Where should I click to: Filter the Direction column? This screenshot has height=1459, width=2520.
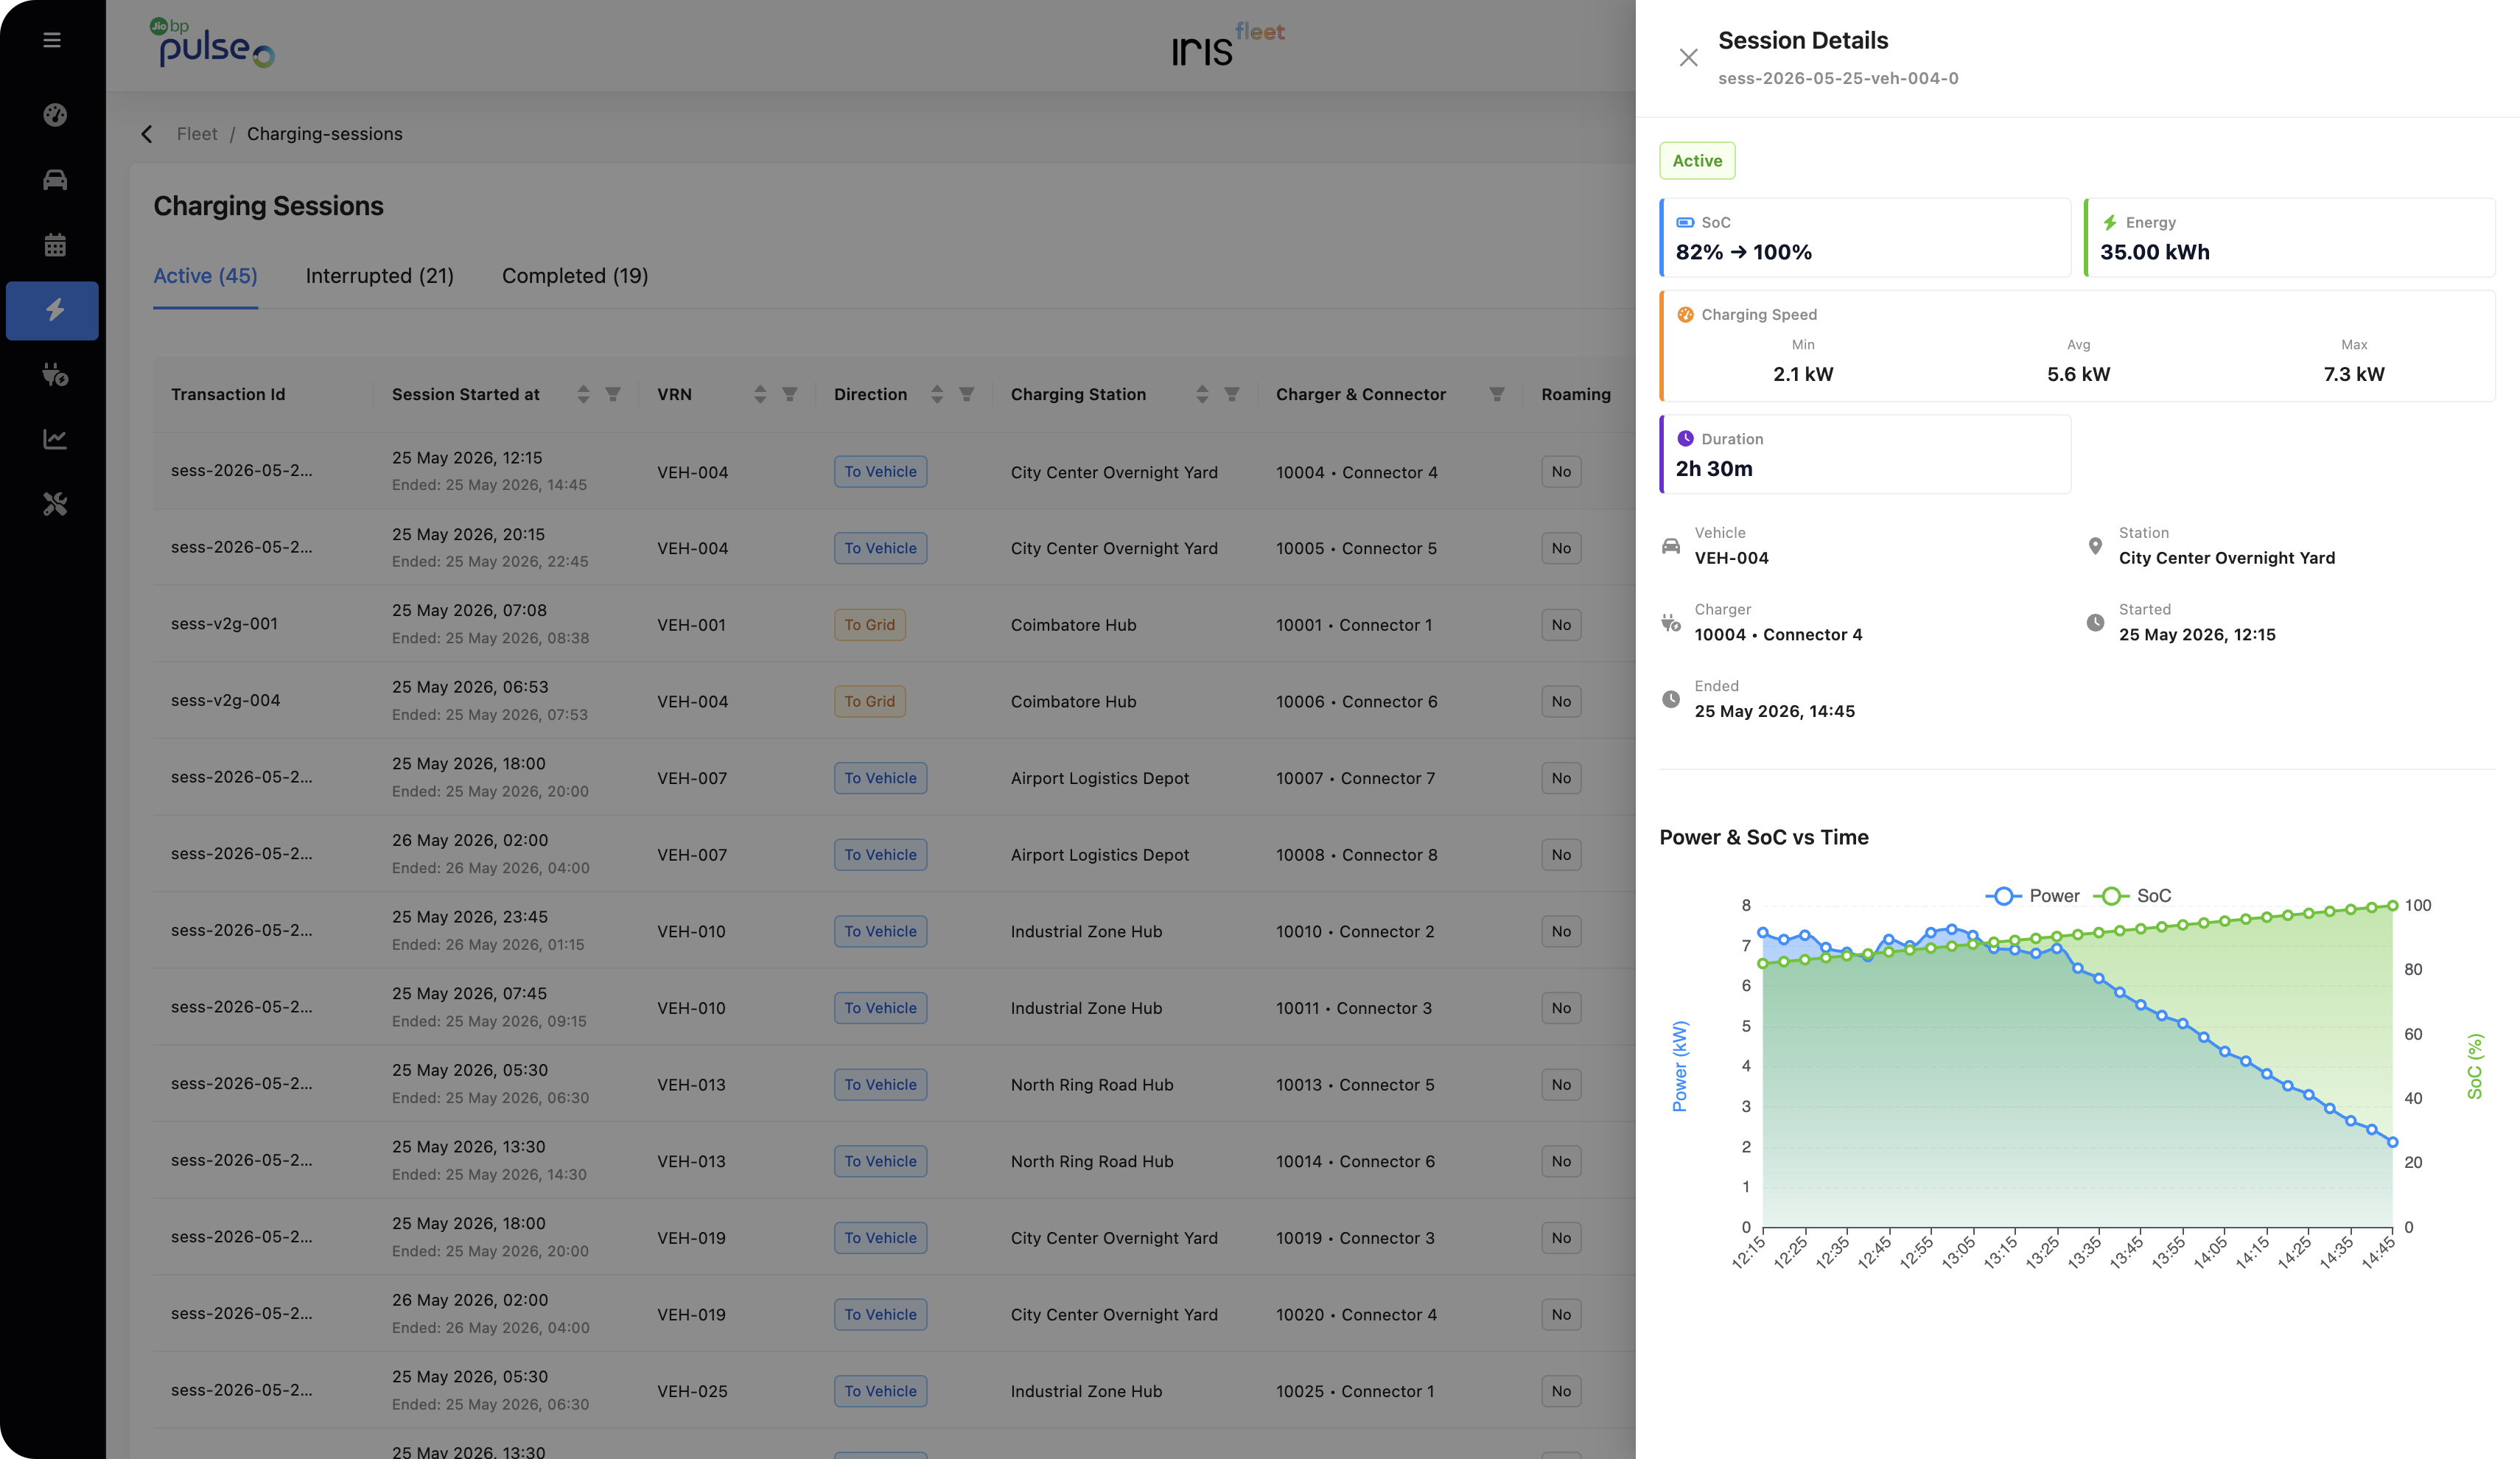pos(967,394)
